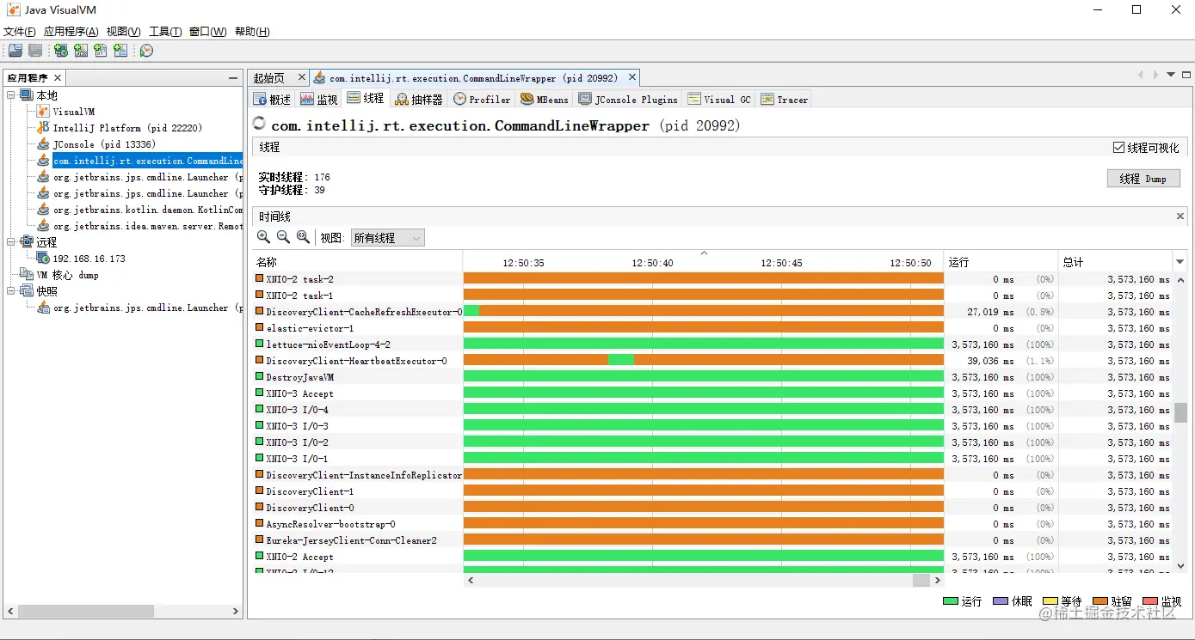Click the computer icon beside 本地

click(x=27, y=95)
